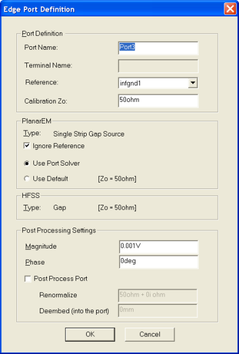Dismiss the dialog with the Cancel button
Screen dimensions: 239x354
click(150, 334)
